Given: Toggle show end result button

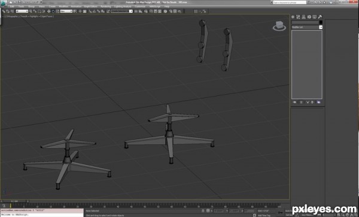Looking at the screenshot, I should tap(302, 103).
